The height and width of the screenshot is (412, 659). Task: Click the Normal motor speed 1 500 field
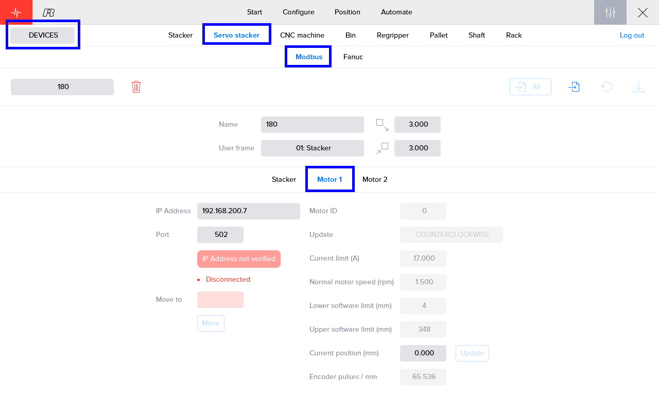pos(423,282)
